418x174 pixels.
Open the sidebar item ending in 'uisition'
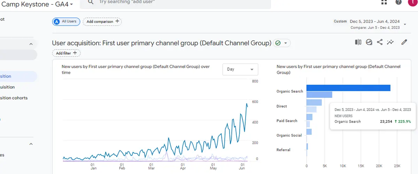click(x=8, y=87)
